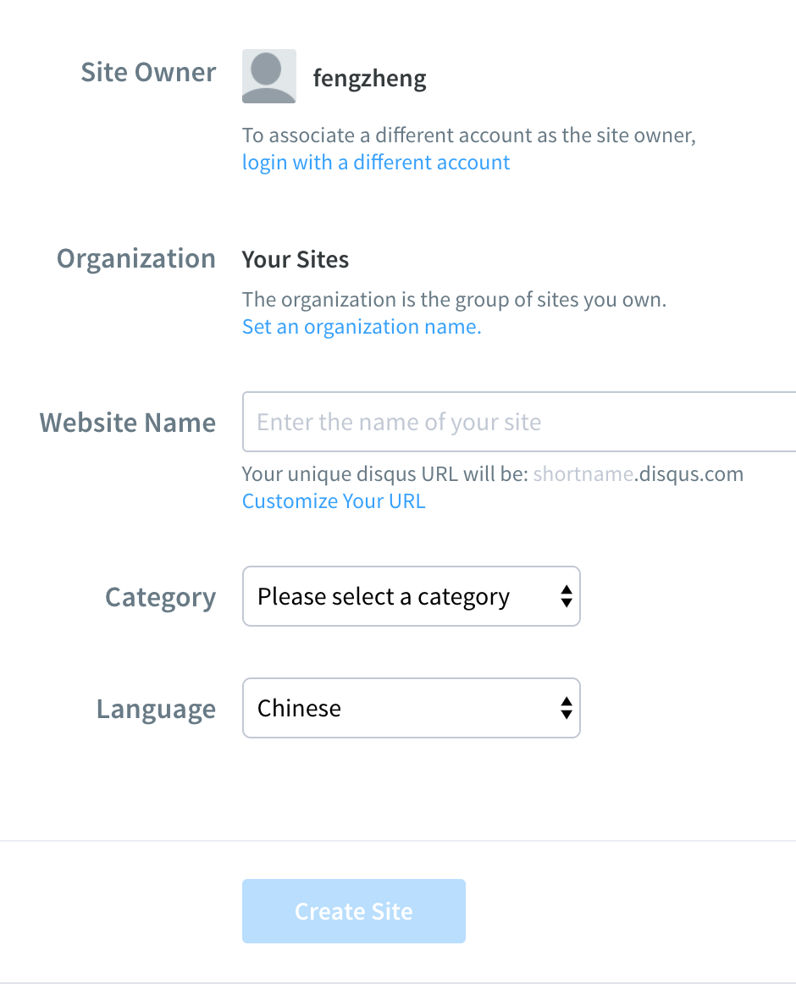Click the Site Owner label
Viewport: 796px width, 984px height.
click(148, 72)
